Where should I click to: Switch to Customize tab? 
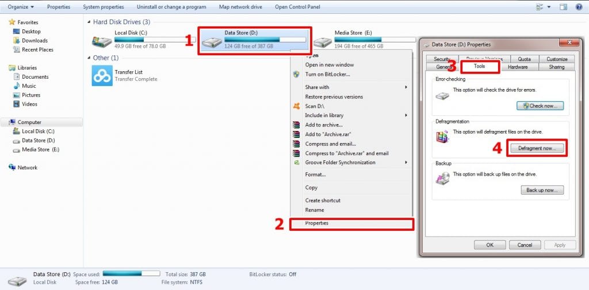tap(557, 59)
